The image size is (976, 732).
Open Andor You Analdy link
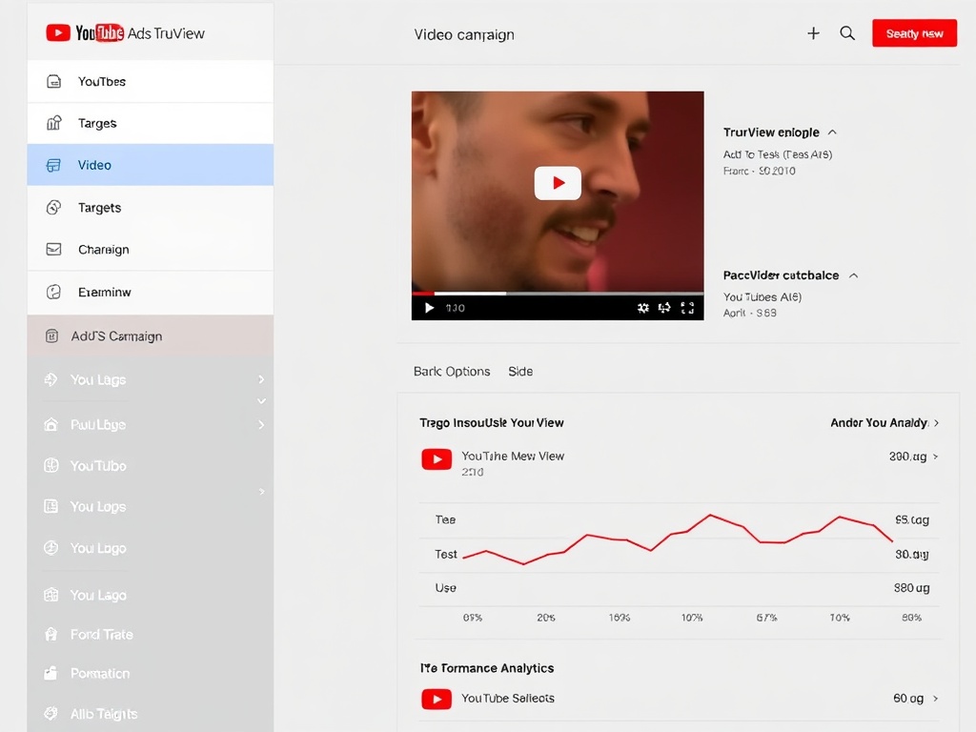coord(884,422)
